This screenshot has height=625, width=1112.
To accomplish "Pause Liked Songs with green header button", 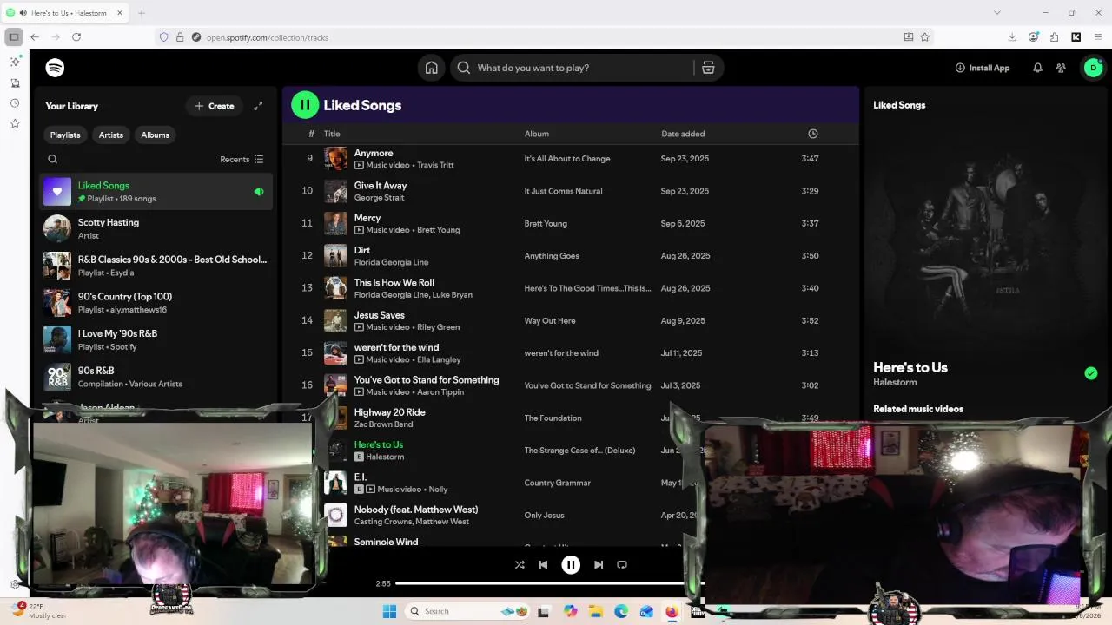I will [305, 105].
